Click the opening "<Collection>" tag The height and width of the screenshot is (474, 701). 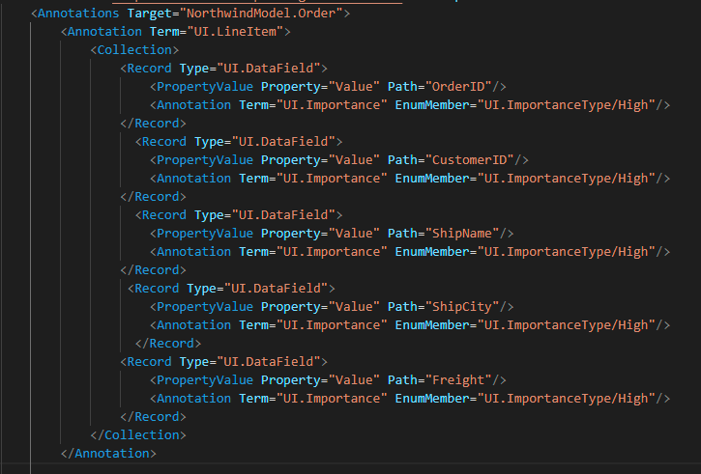[x=134, y=50]
